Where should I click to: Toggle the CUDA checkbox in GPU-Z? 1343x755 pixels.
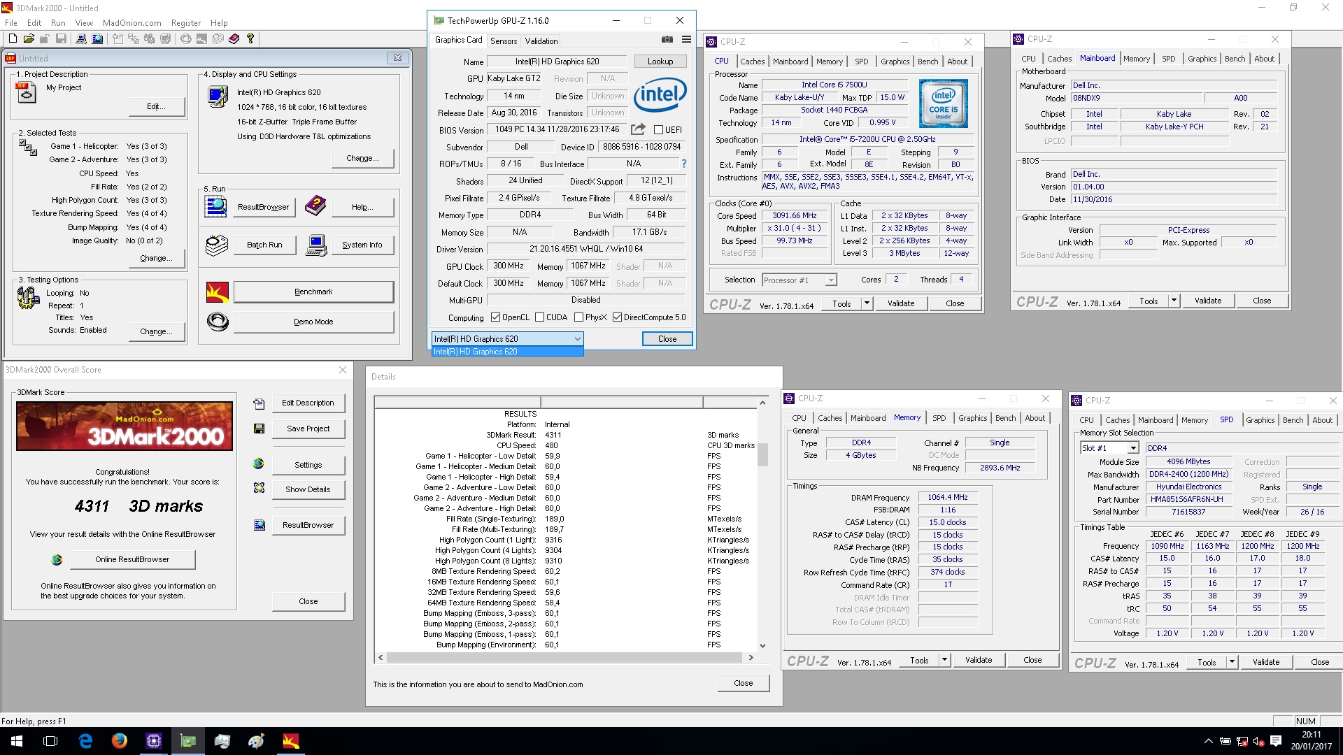click(x=539, y=317)
